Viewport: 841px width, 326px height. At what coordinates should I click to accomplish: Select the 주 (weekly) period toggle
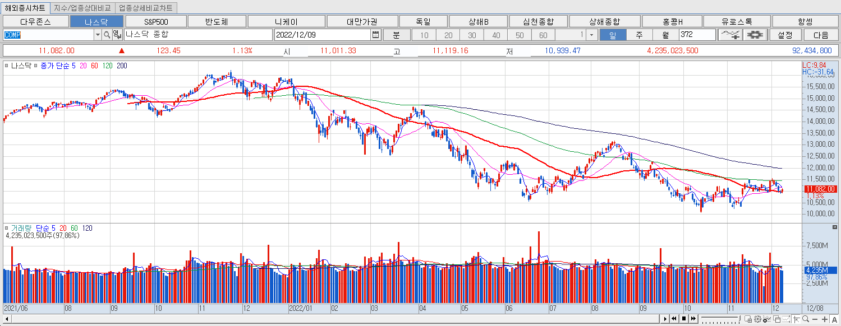[x=640, y=35]
